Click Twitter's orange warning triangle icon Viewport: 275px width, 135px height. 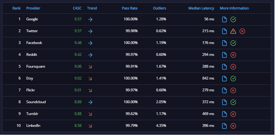233,31
